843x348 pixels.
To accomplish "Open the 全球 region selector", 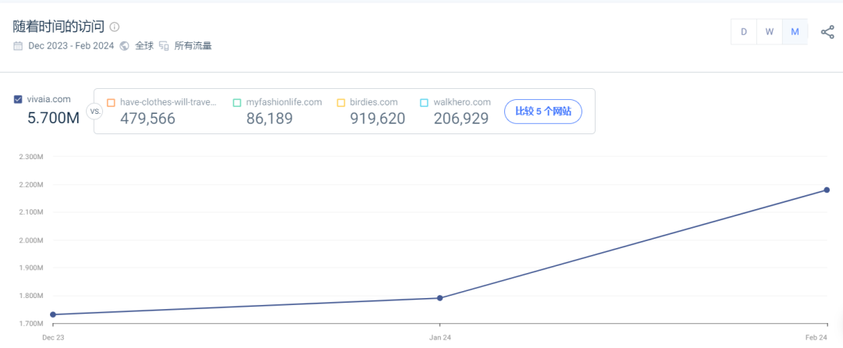I will pyautogui.click(x=144, y=46).
